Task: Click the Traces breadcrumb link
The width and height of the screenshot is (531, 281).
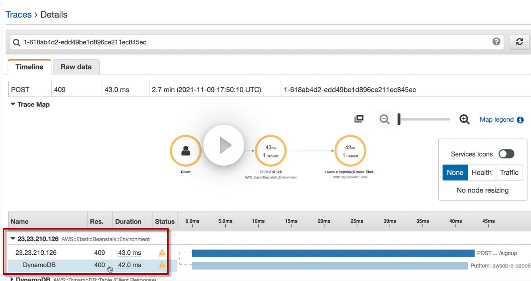Action: 18,15
